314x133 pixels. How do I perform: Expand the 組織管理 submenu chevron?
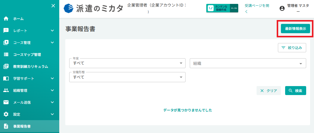pyautogui.click(x=52, y=90)
